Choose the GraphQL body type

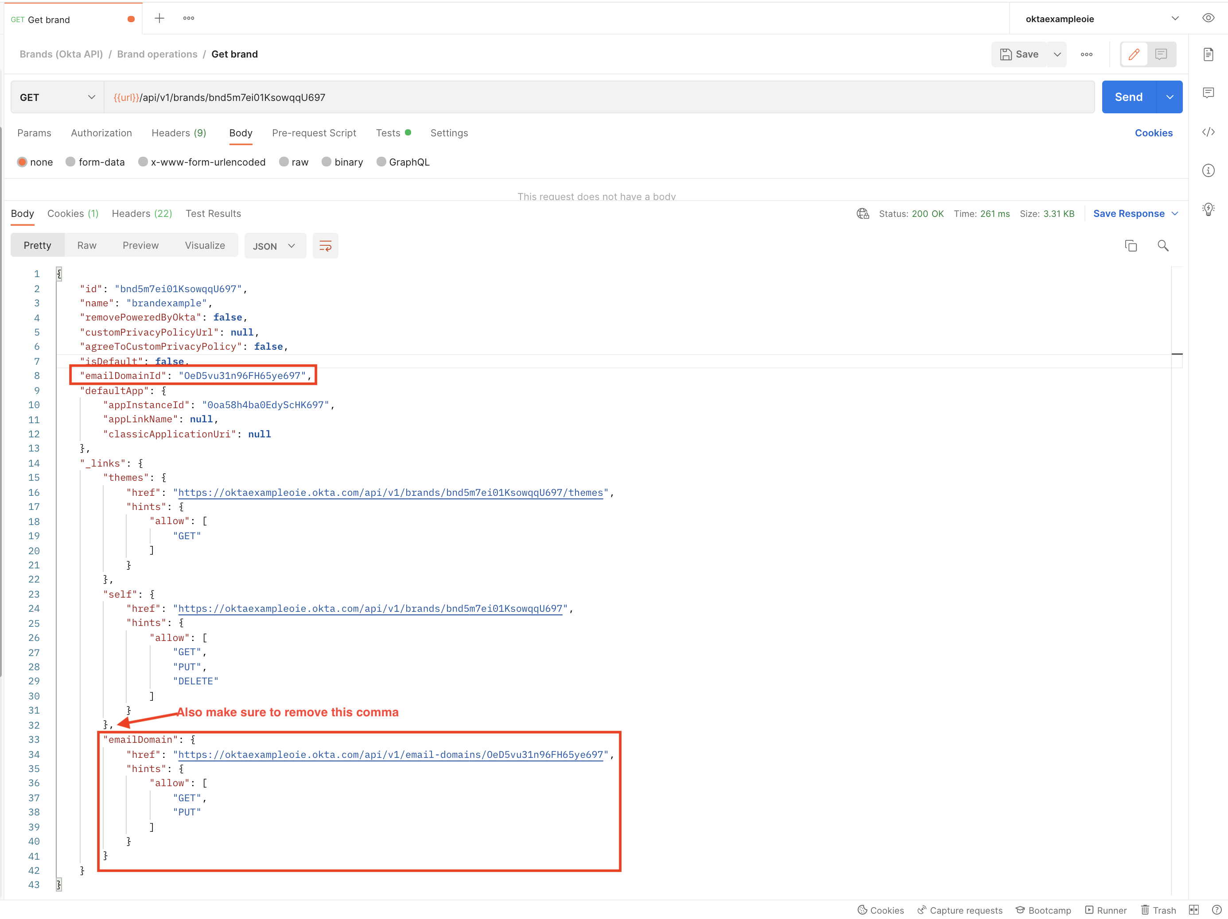click(381, 162)
